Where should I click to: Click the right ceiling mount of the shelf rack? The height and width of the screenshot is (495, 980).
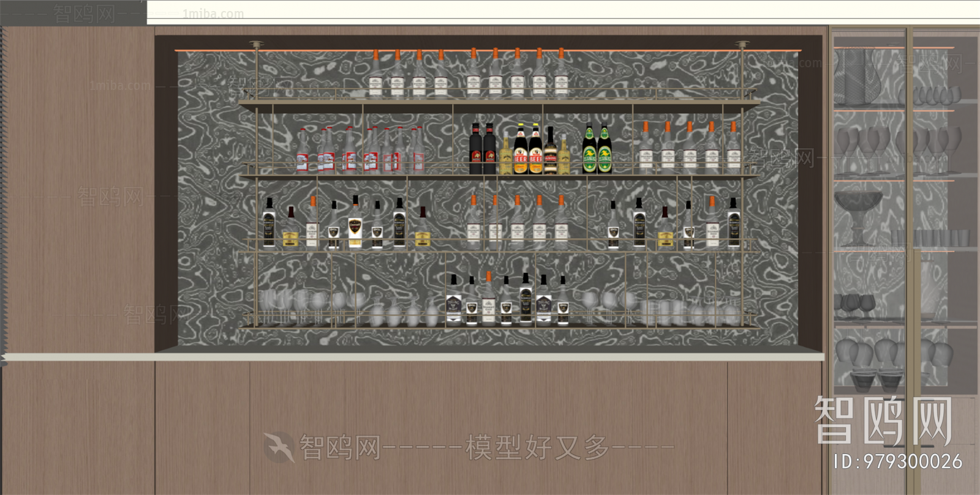[742, 45]
